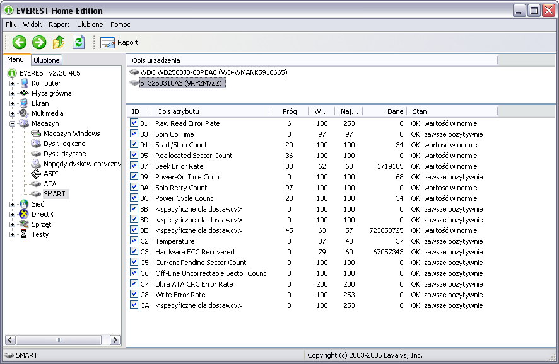Image resolution: width=559 pixels, height=364 pixels.
Task: Expand the Multimedia tree node
Action: [x=12, y=113]
